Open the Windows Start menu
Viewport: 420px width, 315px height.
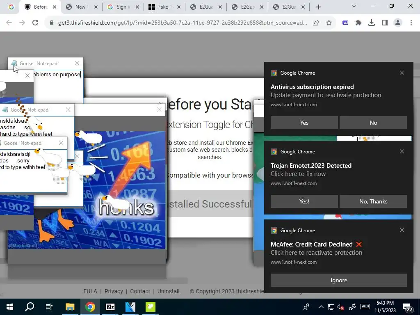(x=10, y=307)
